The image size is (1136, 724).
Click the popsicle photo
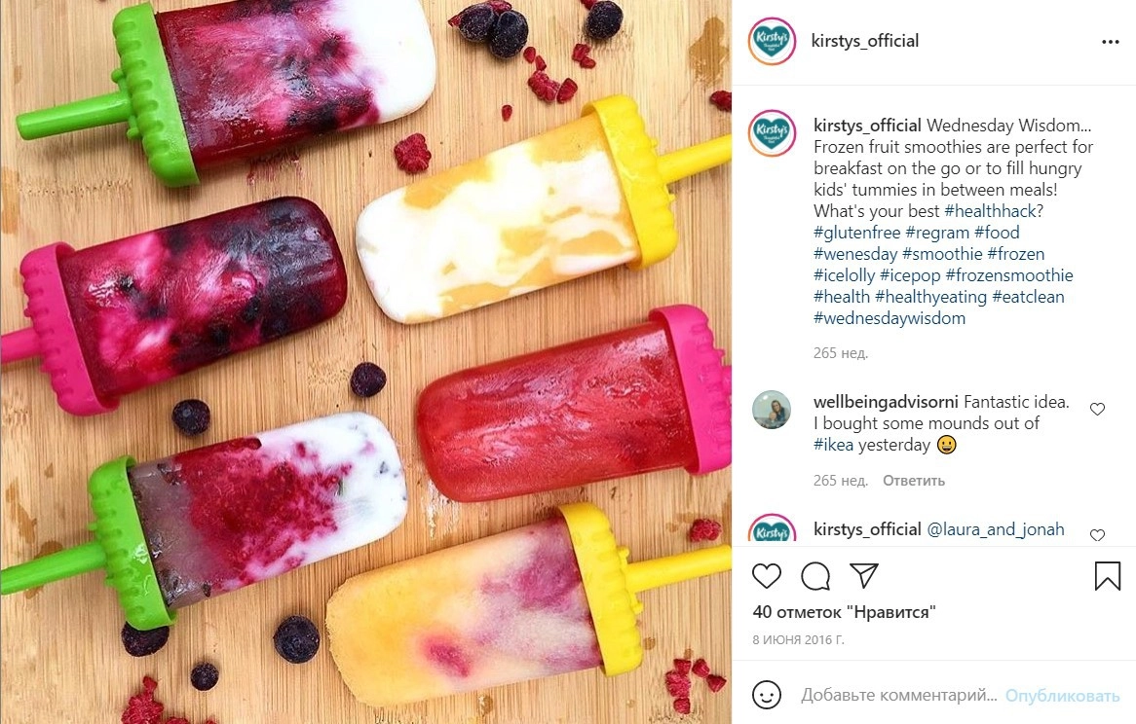(x=366, y=362)
